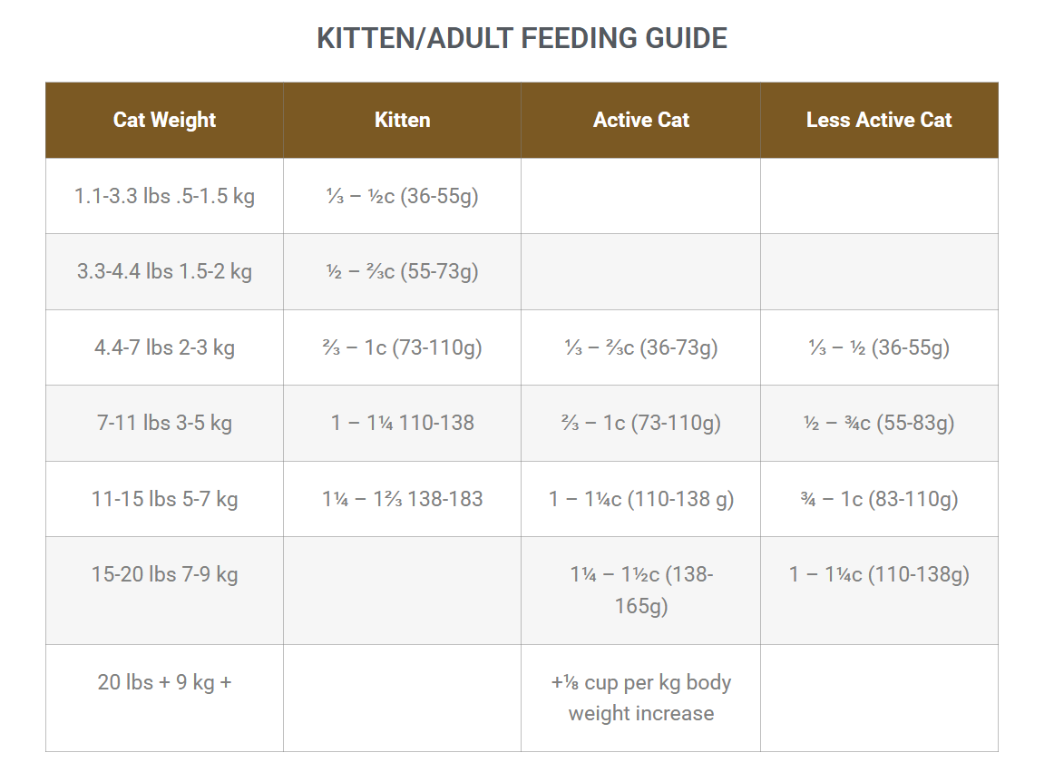Click the active cat 36-73g cell

pos(640,347)
